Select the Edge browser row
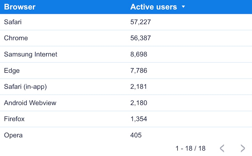Image resolution: width=252 pixels, height=156 pixels. click(x=12, y=70)
